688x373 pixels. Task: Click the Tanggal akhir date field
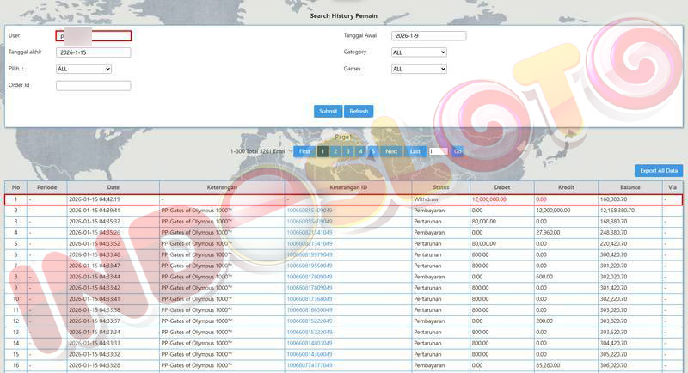tap(93, 52)
